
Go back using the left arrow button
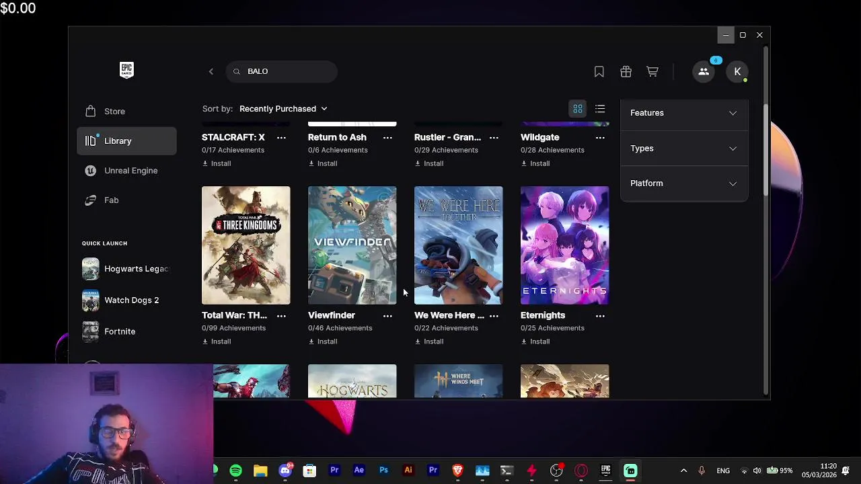pos(211,71)
